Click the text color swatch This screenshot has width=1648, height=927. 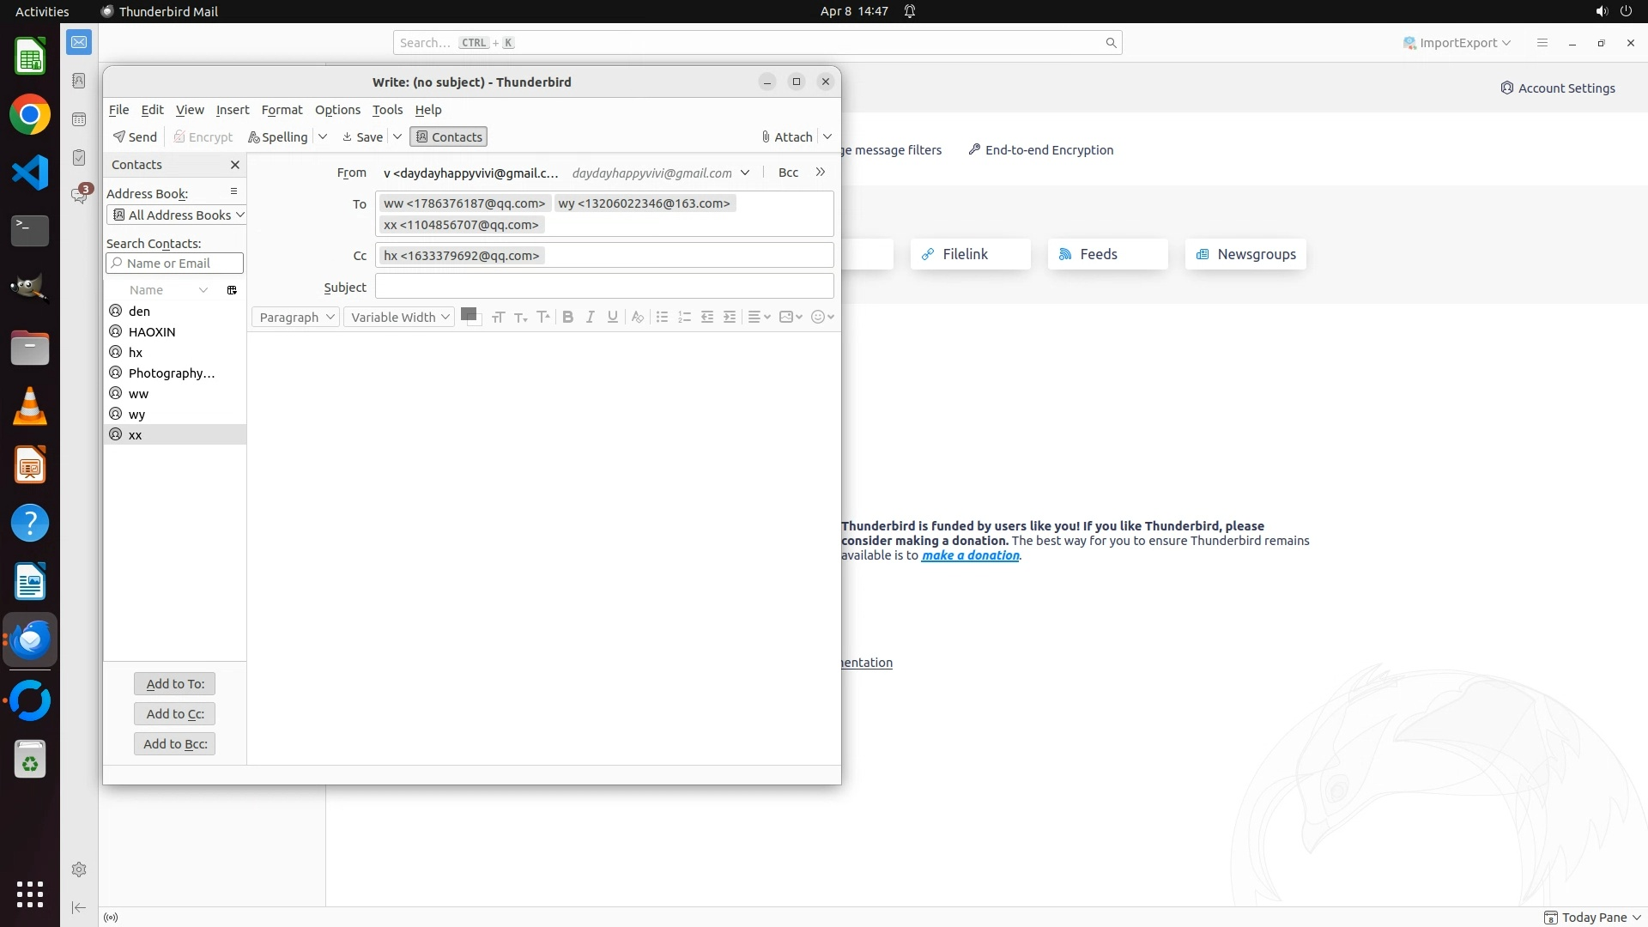tap(469, 315)
